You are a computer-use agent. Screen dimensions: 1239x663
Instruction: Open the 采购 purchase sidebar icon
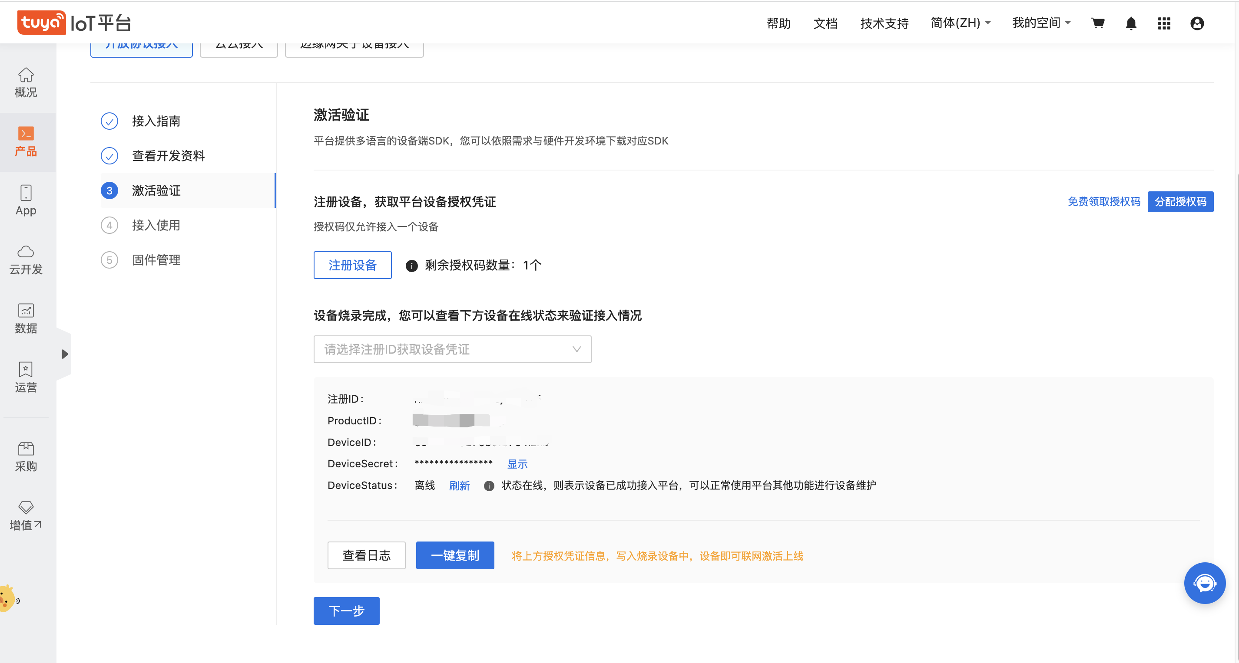pyautogui.click(x=26, y=457)
